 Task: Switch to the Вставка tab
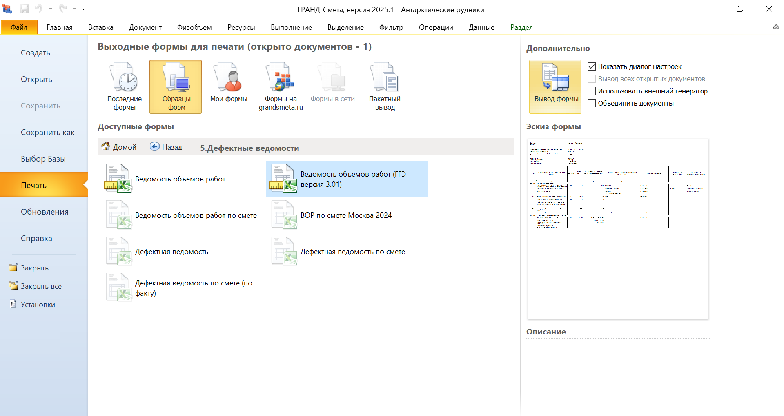pos(101,27)
